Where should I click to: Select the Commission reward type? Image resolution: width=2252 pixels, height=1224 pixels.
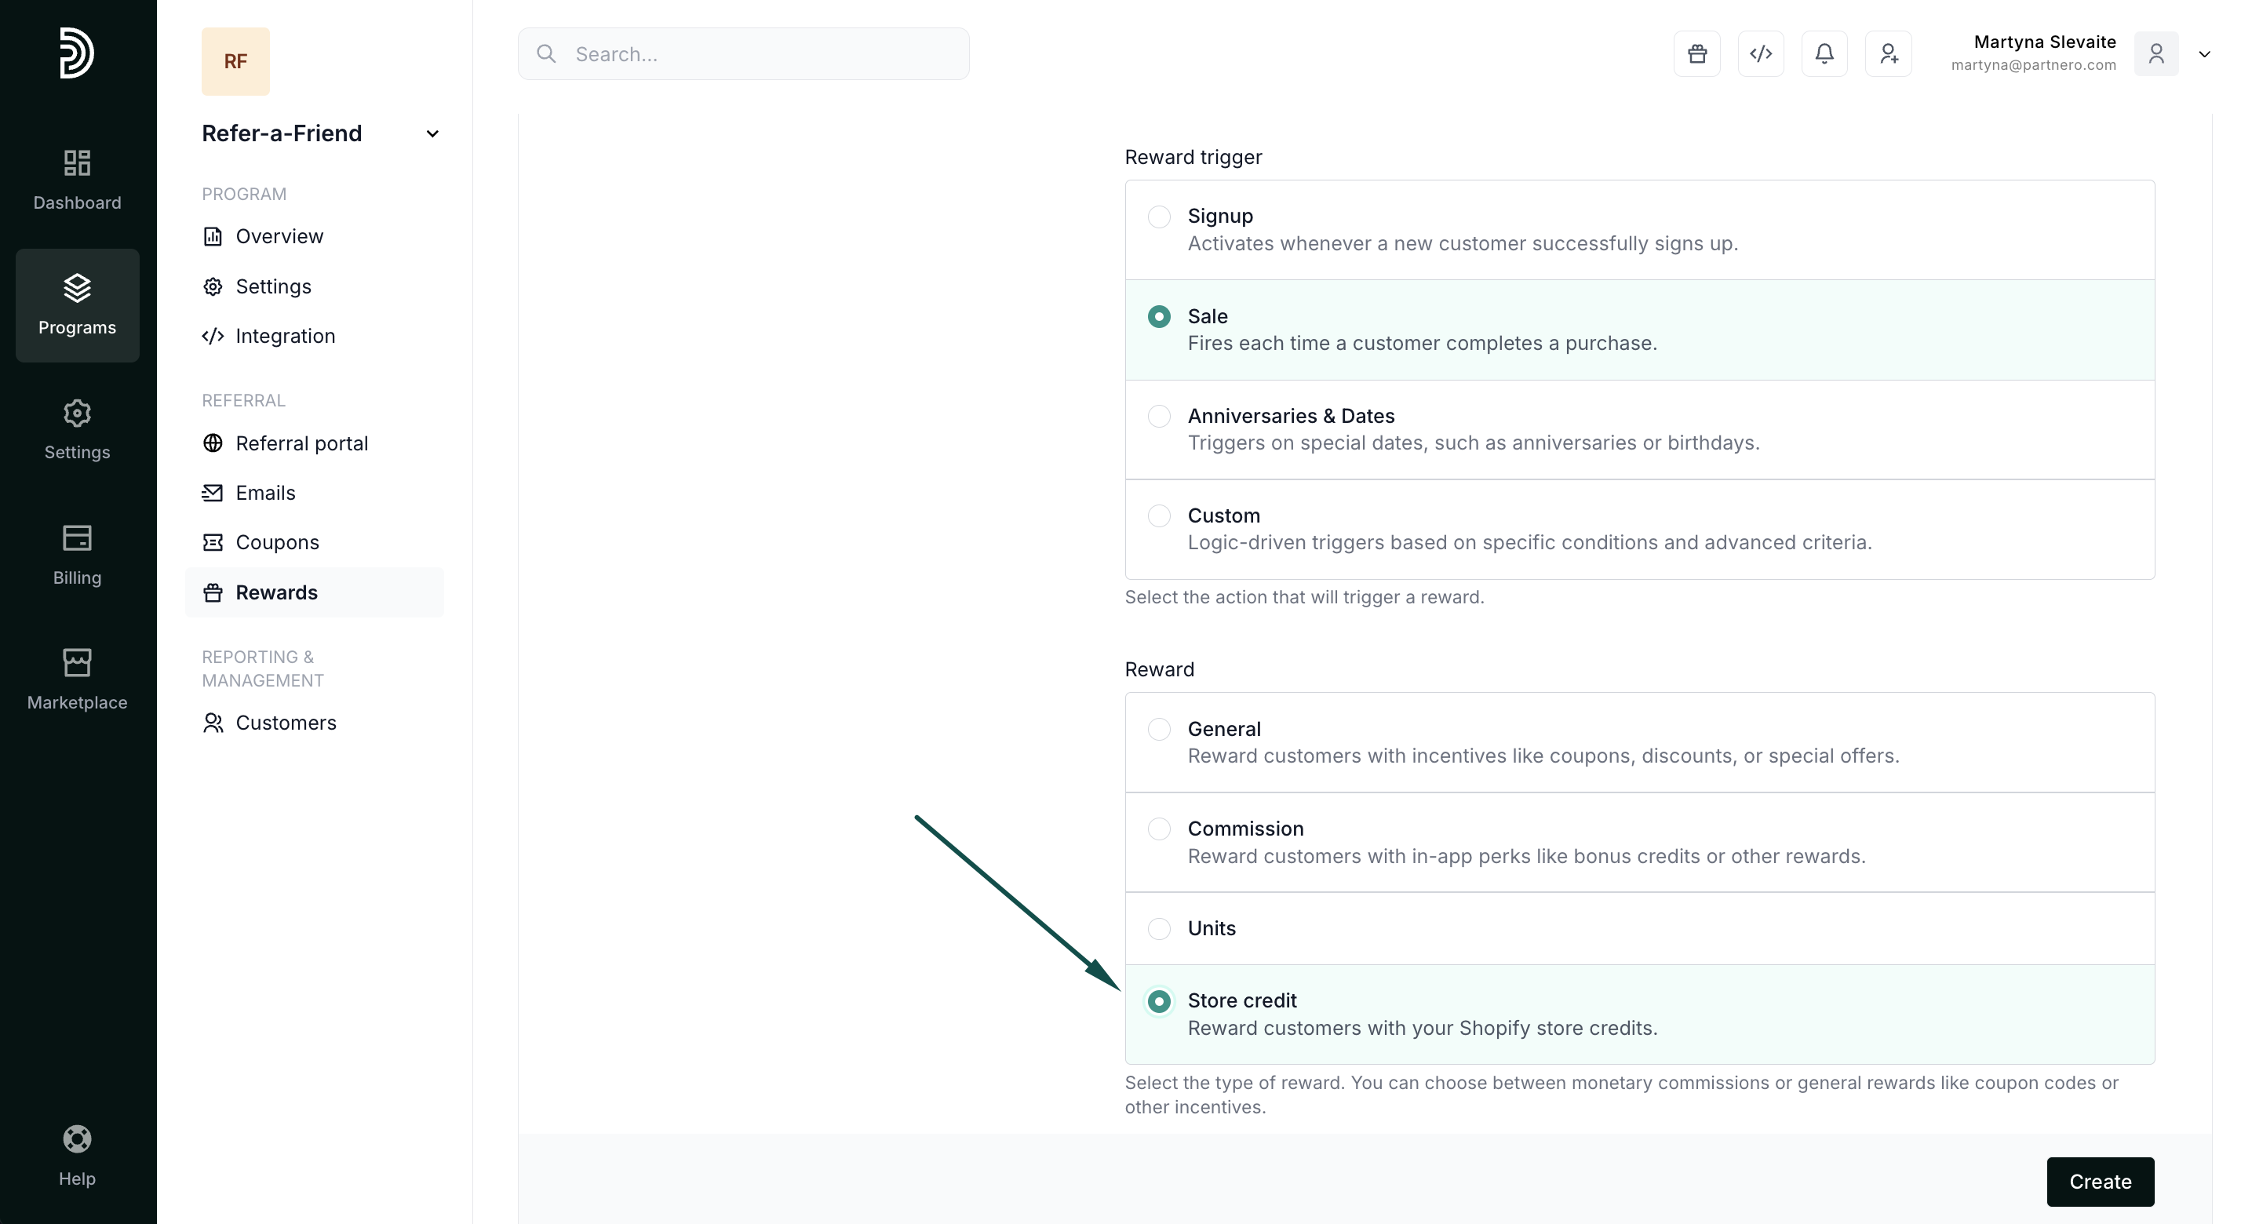(x=1158, y=829)
